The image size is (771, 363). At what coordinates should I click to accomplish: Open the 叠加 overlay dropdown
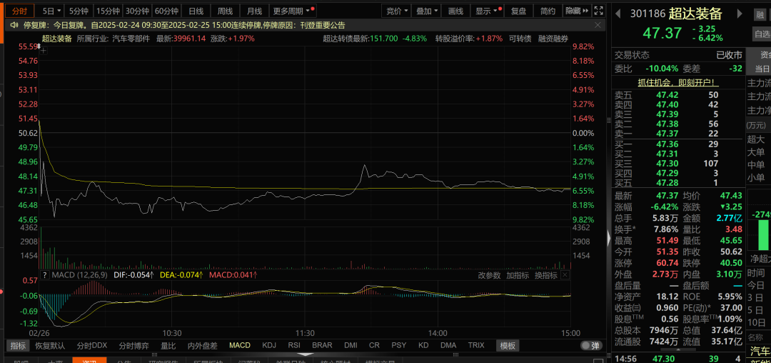(x=428, y=11)
